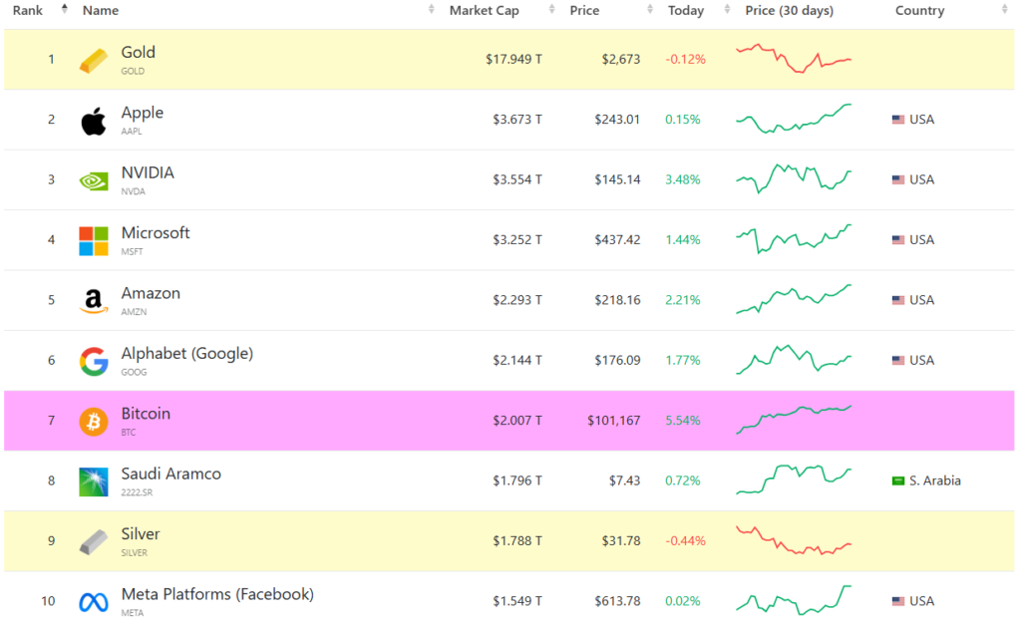Click the NVIDIA logo icon
1021x631 pixels.
pyautogui.click(x=94, y=181)
